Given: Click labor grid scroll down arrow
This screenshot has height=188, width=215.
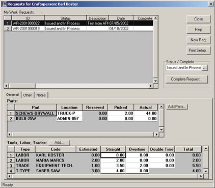Looking at the screenshot, I should coord(206,171).
